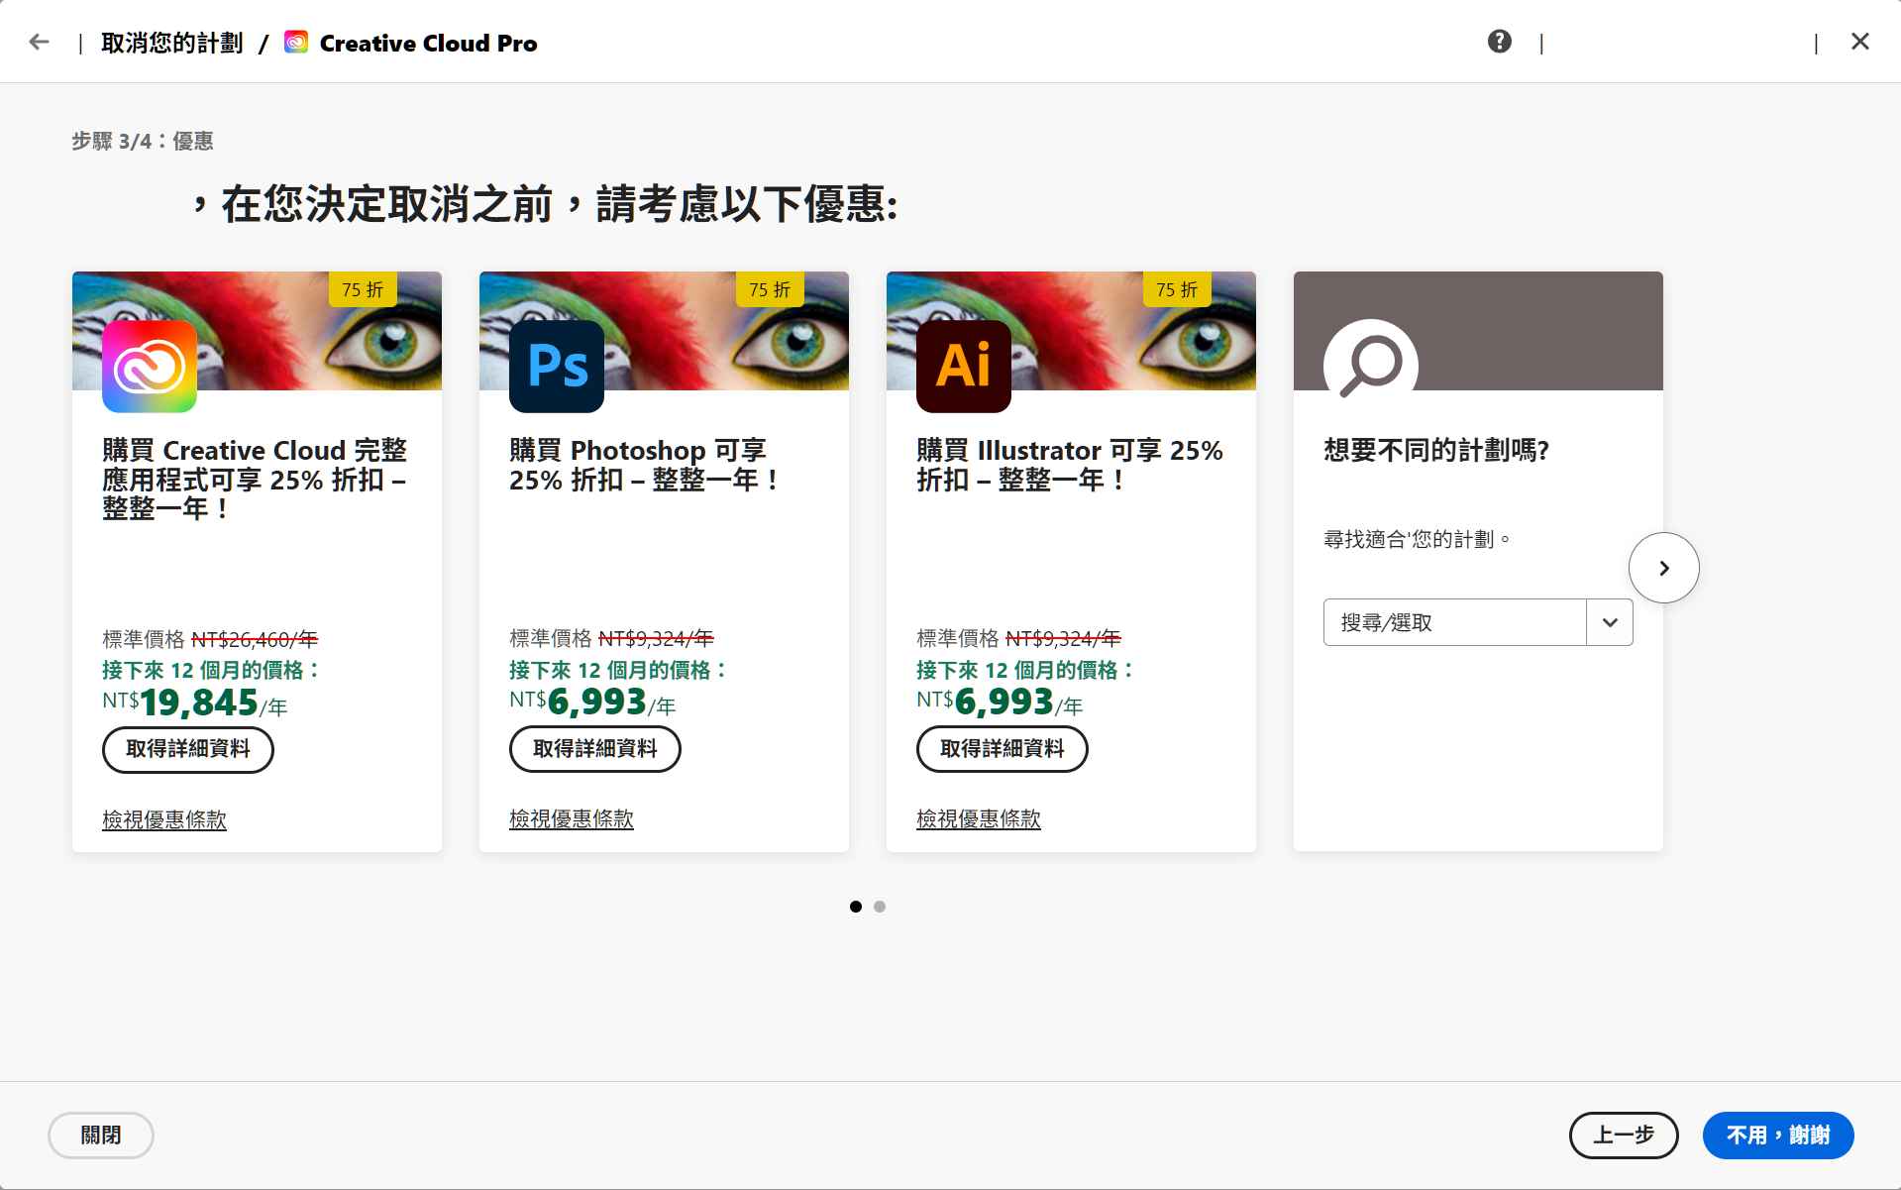Click the 75 折 badge on Illustrator card
The image size is (1901, 1190).
click(x=1177, y=289)
